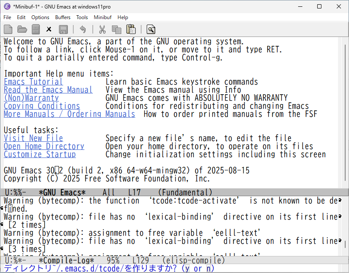Click the Customize Startup link

pyautogui.click(x=40, y=154)
